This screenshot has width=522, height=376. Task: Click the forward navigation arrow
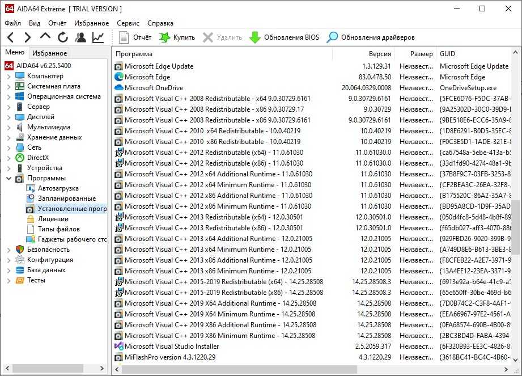27,37
